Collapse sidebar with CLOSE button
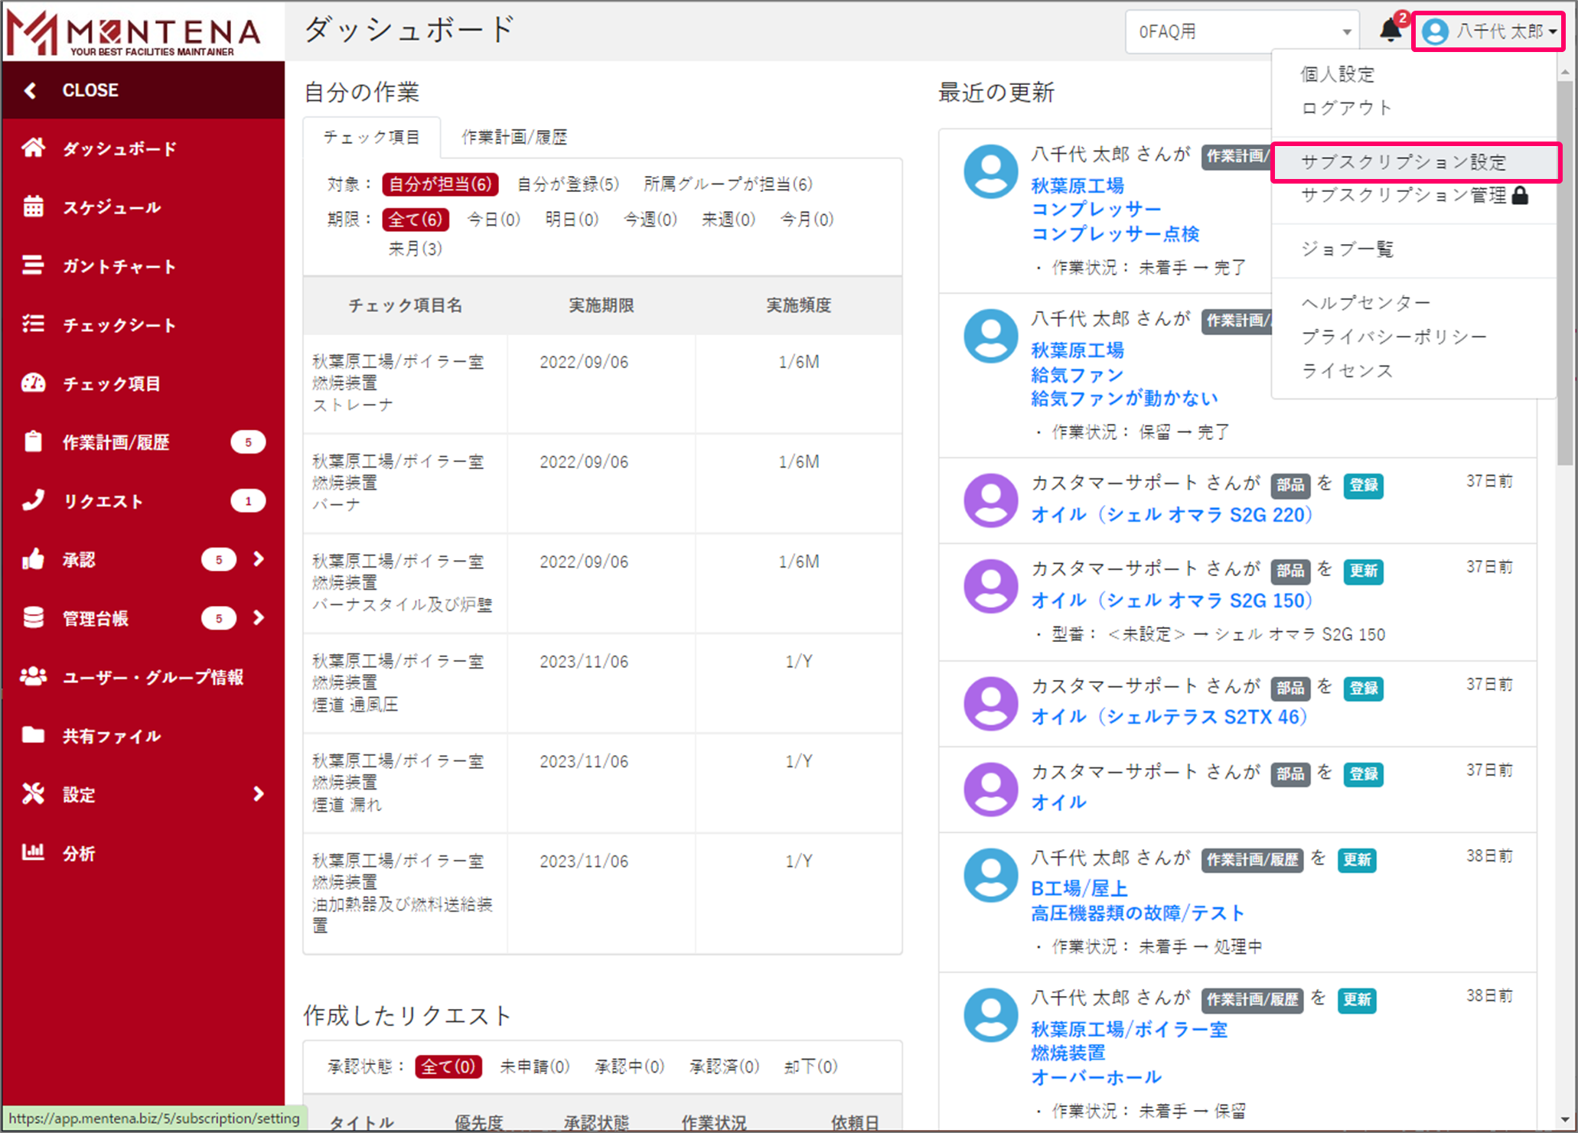This screenshot has height=1133, width=1578. [90, 90]
